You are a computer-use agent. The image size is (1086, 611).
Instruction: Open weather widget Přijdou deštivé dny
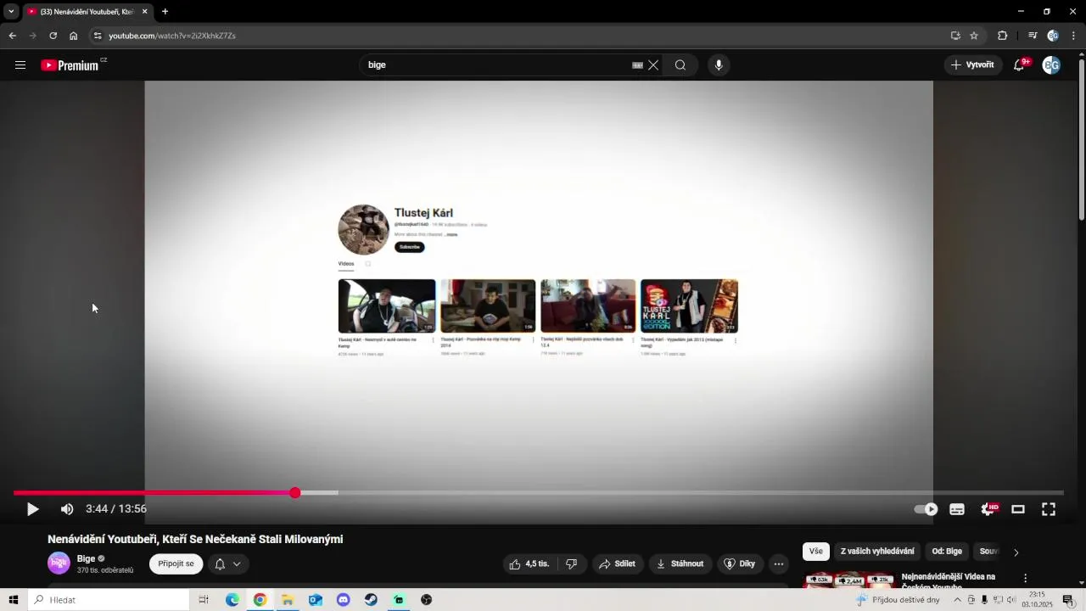point(898,600)
